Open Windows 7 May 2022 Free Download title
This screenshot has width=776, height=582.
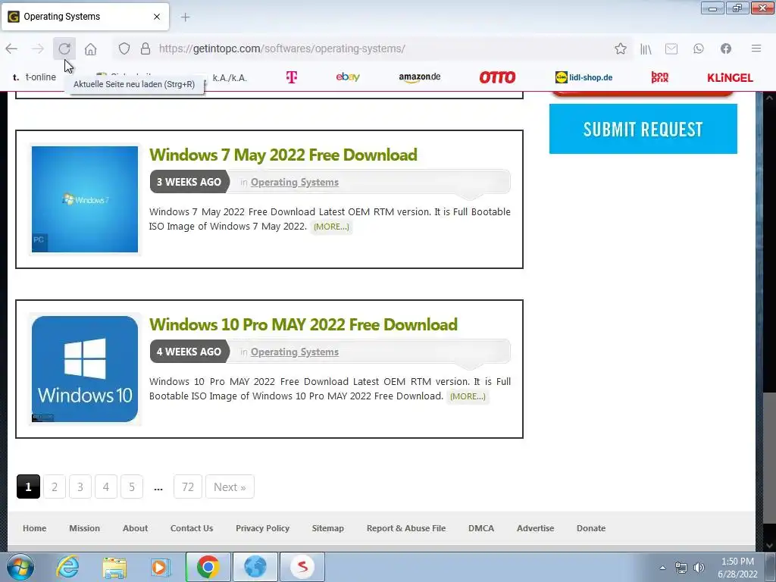point(283,155)
